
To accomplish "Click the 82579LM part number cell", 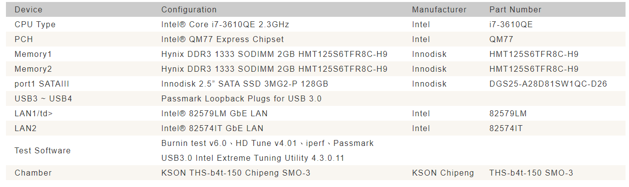I will tap(508, 113).
